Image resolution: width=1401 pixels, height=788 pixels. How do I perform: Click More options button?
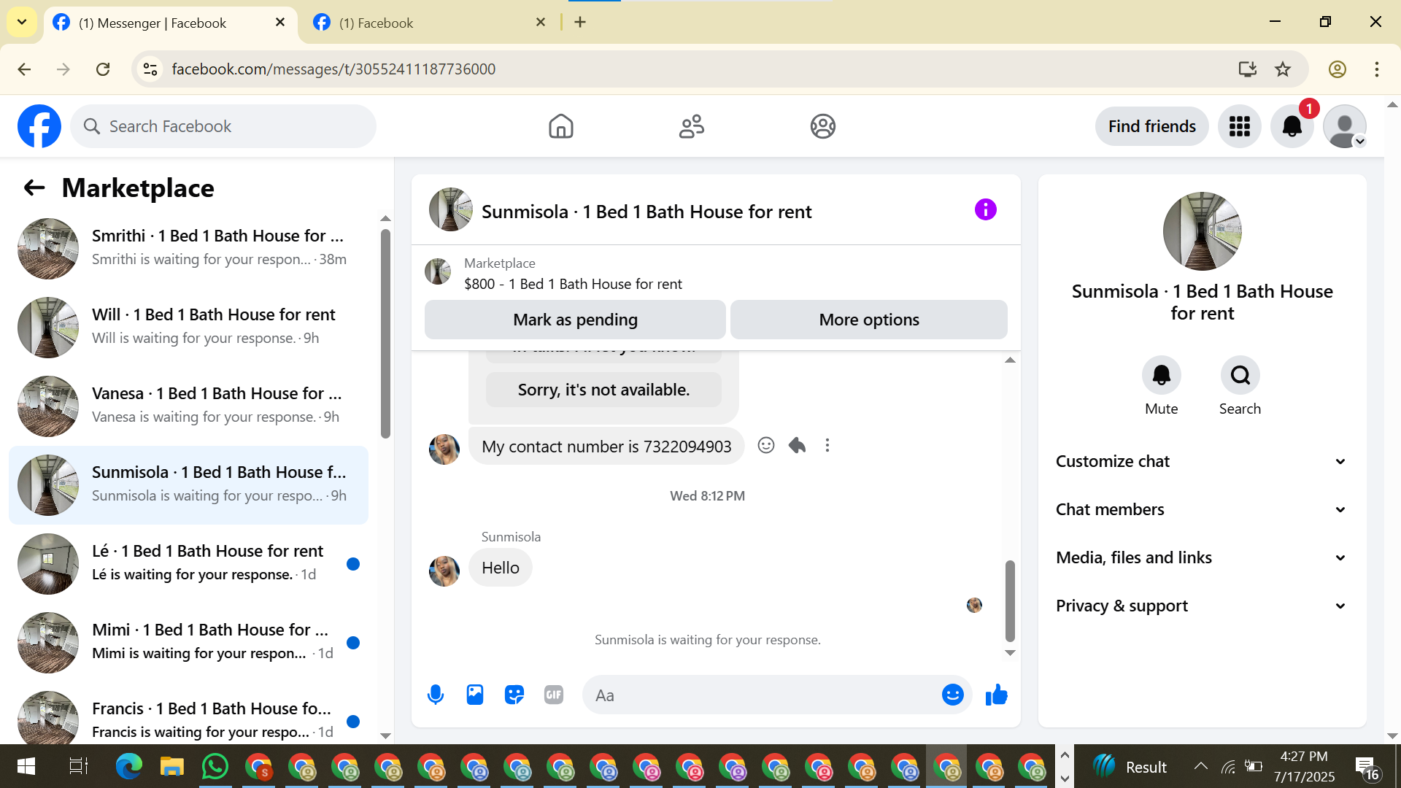(868, 320)
